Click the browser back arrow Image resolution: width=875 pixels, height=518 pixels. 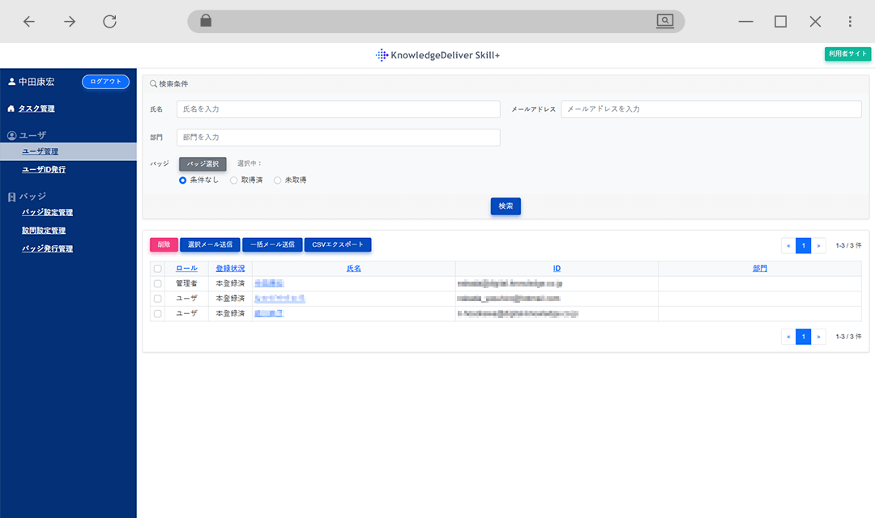point(29,21)
